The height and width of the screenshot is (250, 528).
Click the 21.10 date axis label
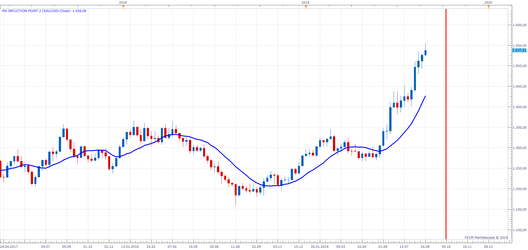pyautogui.click(x=88, y=247)
